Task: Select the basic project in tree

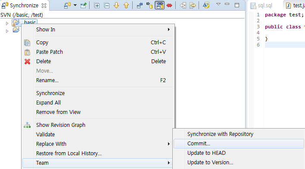Action: (25, 22)
